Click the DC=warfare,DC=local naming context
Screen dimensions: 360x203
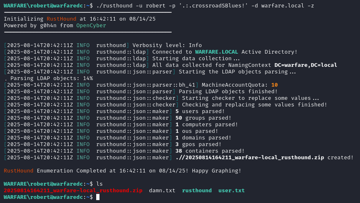(x=306, y=65)
